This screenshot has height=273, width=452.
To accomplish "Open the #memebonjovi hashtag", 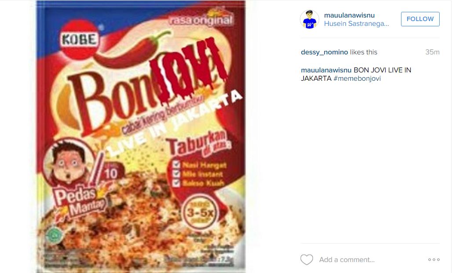I will tap(357, 78).
